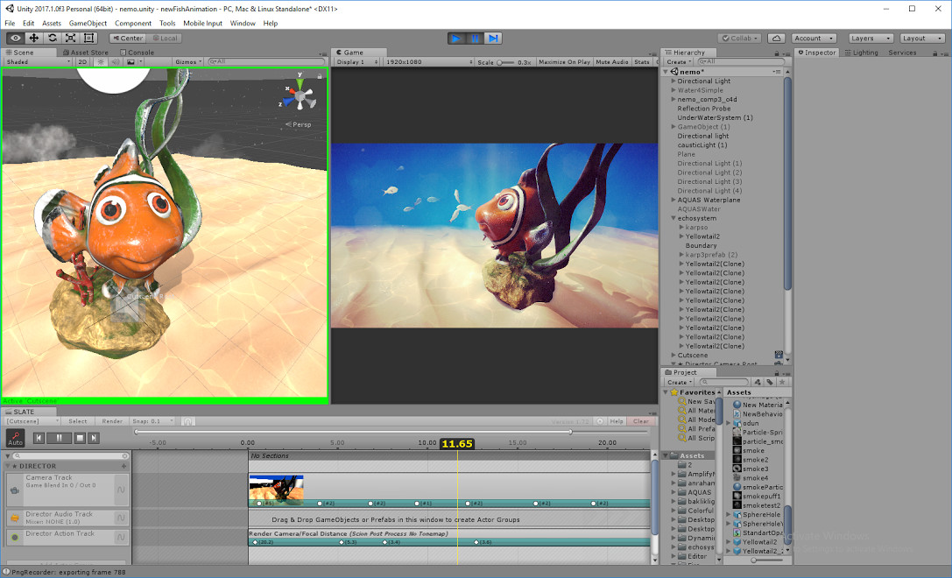Screen dimensions: 952x578
Task: Click the Slate Select button
Action: [78, 420]
